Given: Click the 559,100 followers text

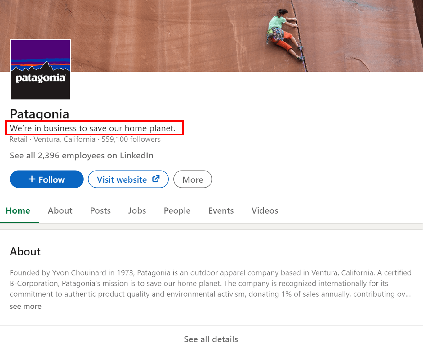Looking at the screenshot, I should click(131, 140).
